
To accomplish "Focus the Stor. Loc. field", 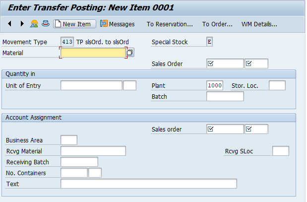I will (x=277, y=85).
